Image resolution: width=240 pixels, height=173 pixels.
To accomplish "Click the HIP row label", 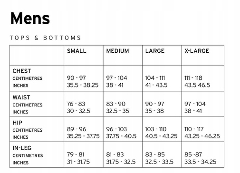I will click(x=18, y=123).
